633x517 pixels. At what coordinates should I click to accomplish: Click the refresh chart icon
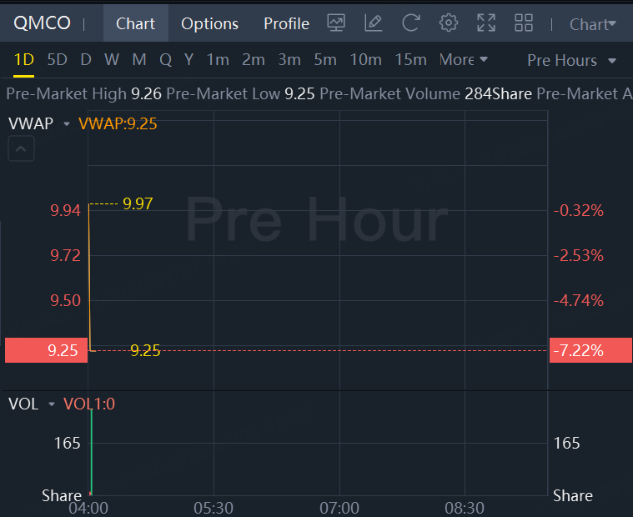point(411,23)
